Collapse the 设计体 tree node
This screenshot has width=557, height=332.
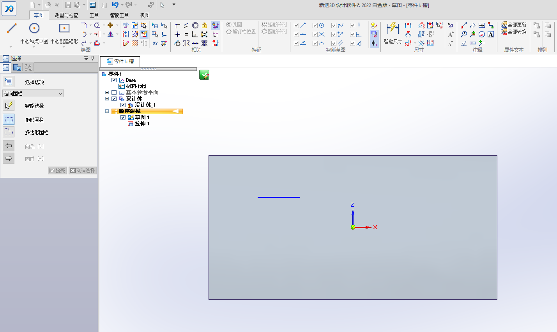107,98
